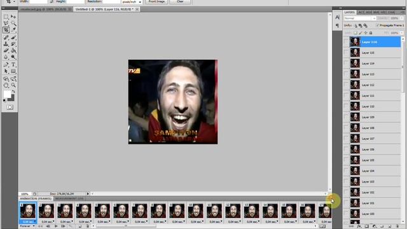Select the Paint Bucket tool
Image resolution: width=407 pixels, height=229 pixels.
point(13,50)
